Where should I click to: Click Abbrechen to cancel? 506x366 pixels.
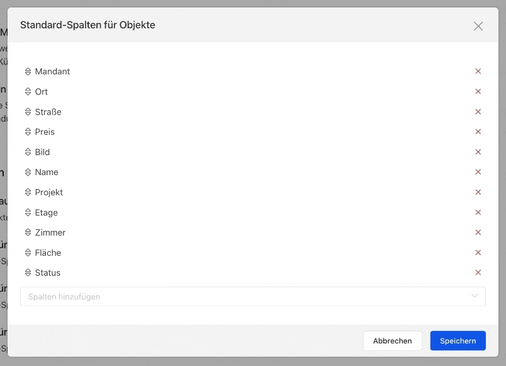pos(393,340)
